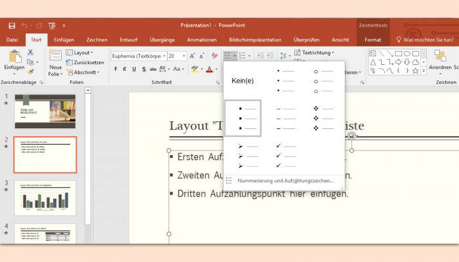This screenshot has height=262, width=459.
Task: Save the presentation from the quick access toolbar
Action: click(12, 26)
